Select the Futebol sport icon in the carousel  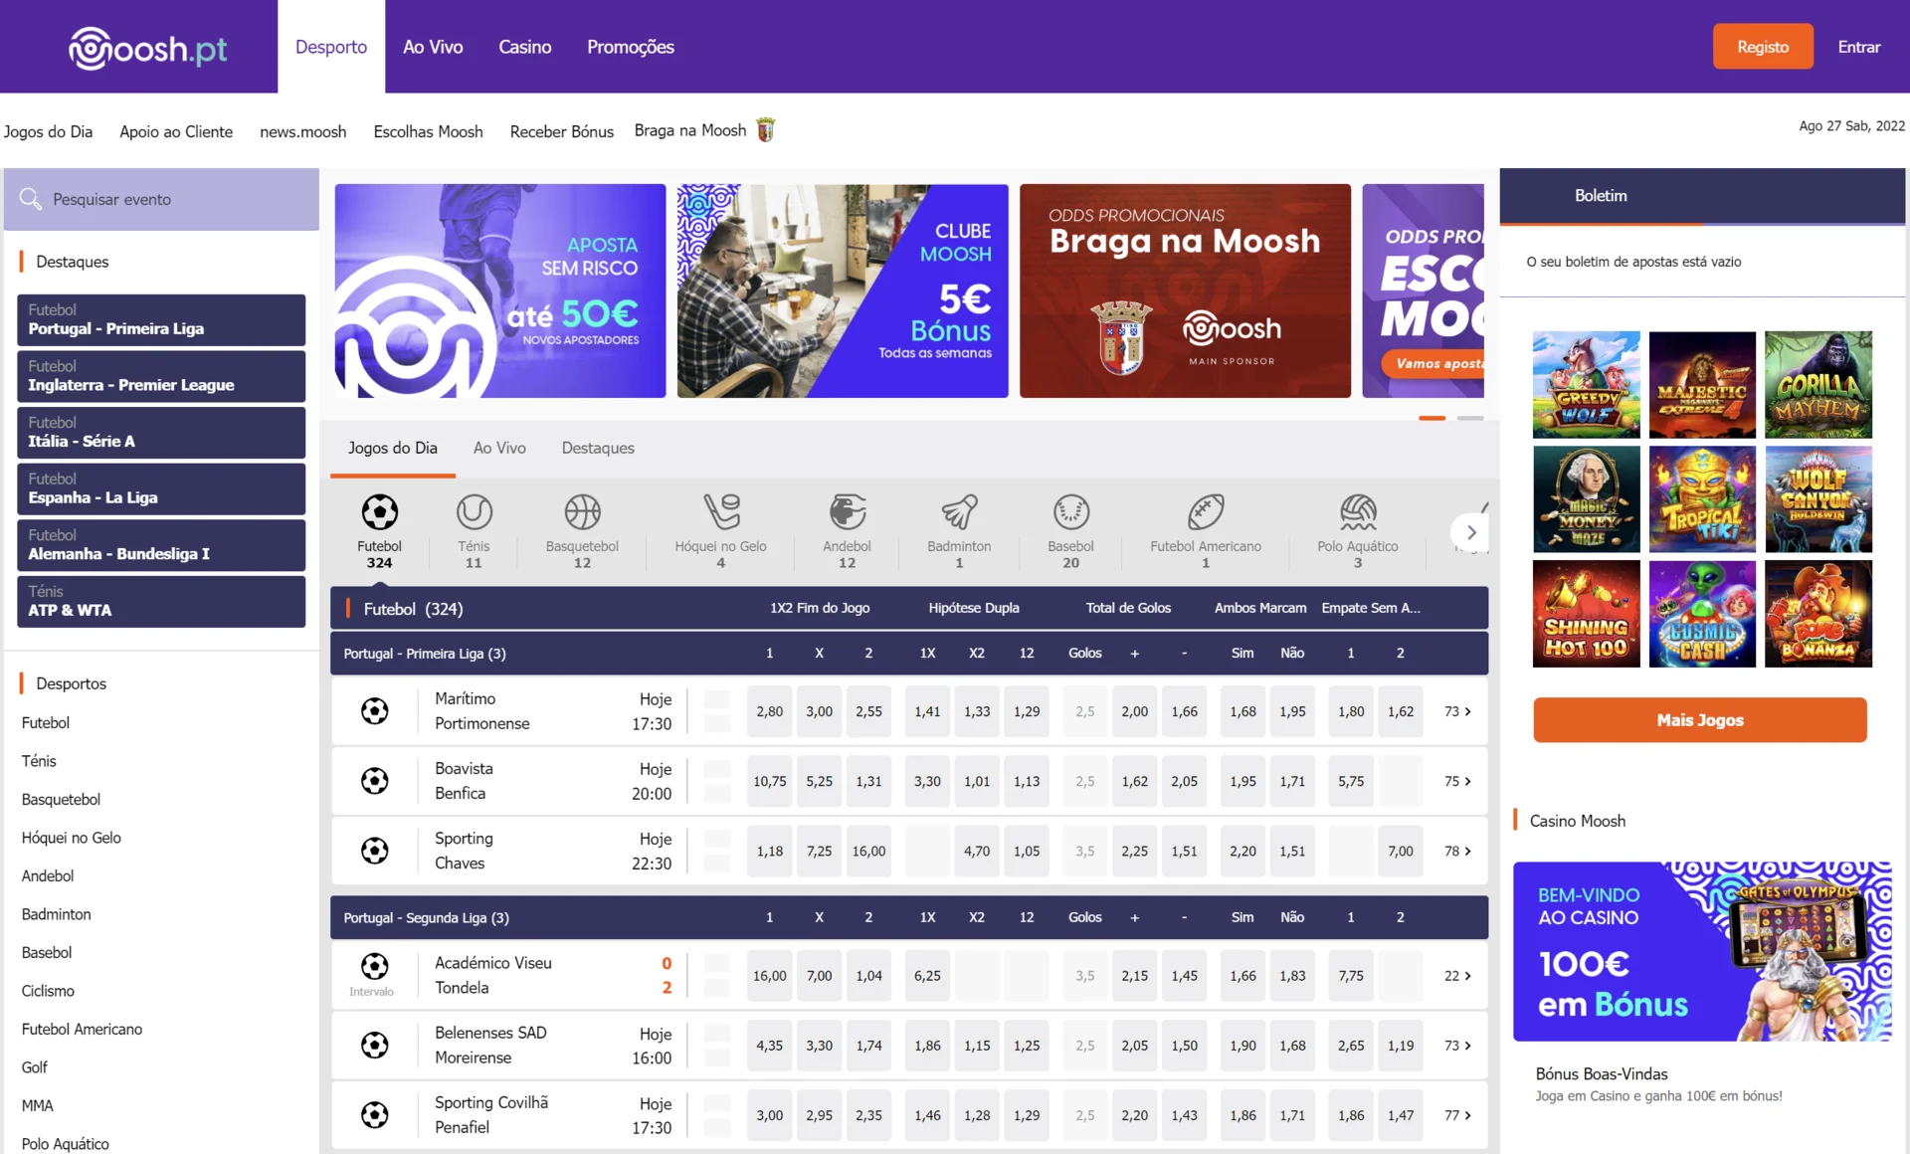point(379,512)
